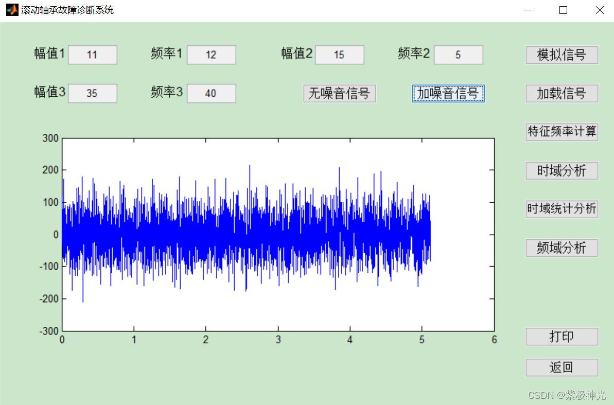This screenshot has height=405, width=614.
Task: Focus the 幅值2 input box
Action: 340,55
